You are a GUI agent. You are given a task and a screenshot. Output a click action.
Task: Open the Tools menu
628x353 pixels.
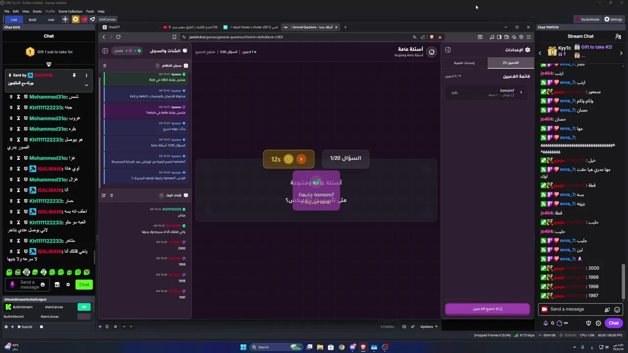tap(90, 11)
